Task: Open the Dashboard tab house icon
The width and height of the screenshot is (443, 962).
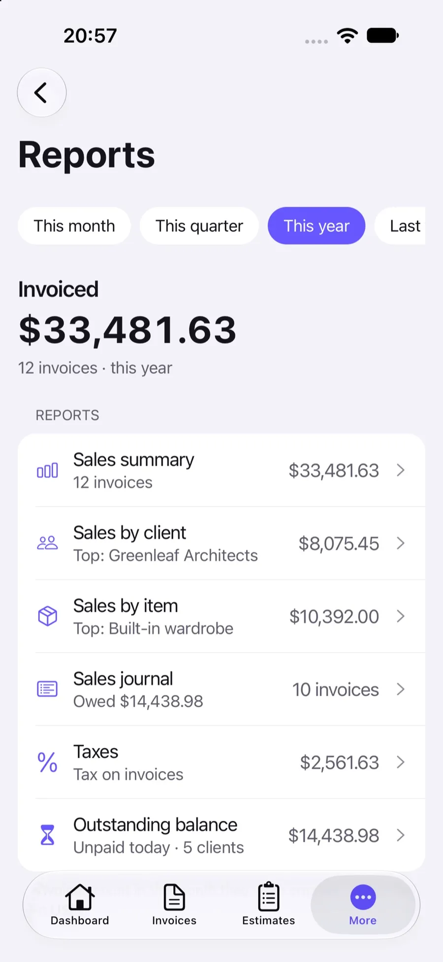Action: tap(80, 897)
